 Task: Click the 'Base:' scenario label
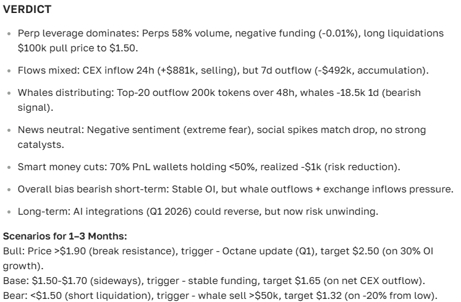(14, 276)
